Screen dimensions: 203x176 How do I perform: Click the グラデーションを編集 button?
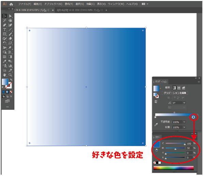[175, 93]
